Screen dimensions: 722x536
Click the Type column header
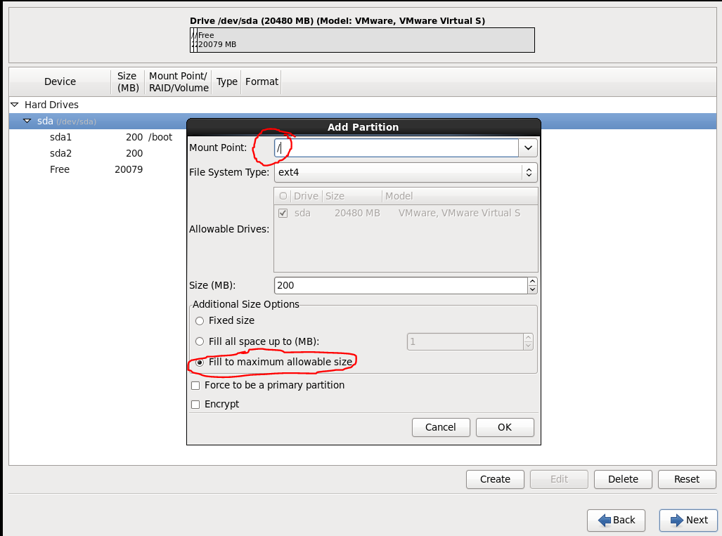226,82
